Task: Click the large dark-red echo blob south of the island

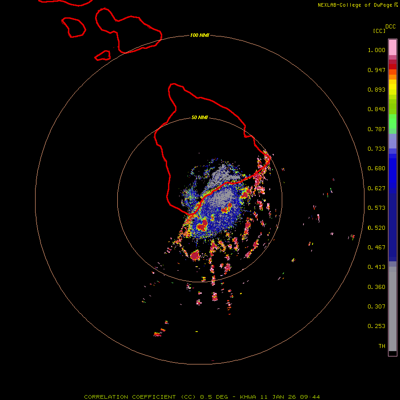Action: 195,255
